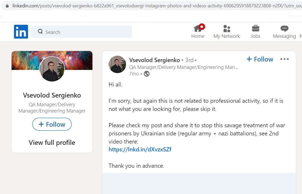Click the + Follow link in the post header
Image resolution: width=302 pixels, height=194 pixels.
tap(260, 59)
